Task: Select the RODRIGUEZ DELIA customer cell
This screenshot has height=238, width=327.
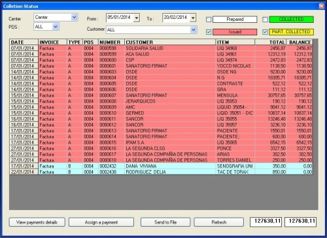Action: tap(170, 172)
